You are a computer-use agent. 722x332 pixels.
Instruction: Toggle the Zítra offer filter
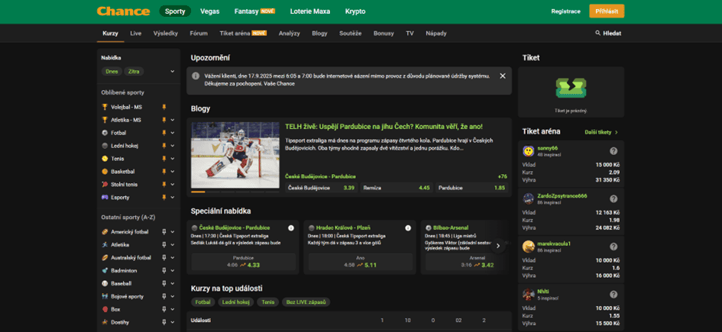[x=134, y=71]
